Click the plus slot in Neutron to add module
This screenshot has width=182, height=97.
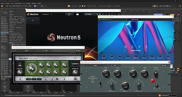33,20
